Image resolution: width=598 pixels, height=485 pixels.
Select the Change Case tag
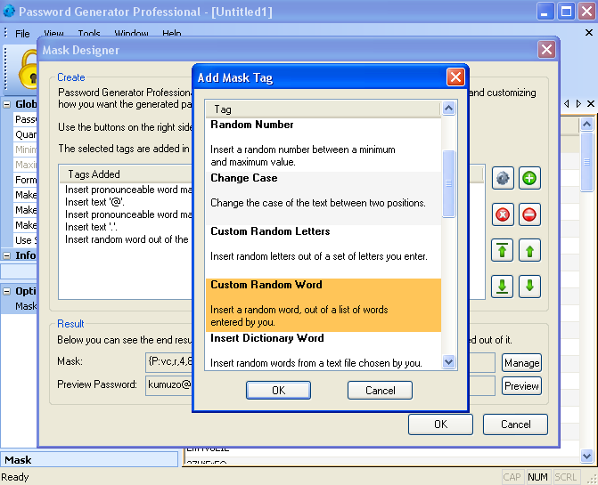(x=324, y=198)
